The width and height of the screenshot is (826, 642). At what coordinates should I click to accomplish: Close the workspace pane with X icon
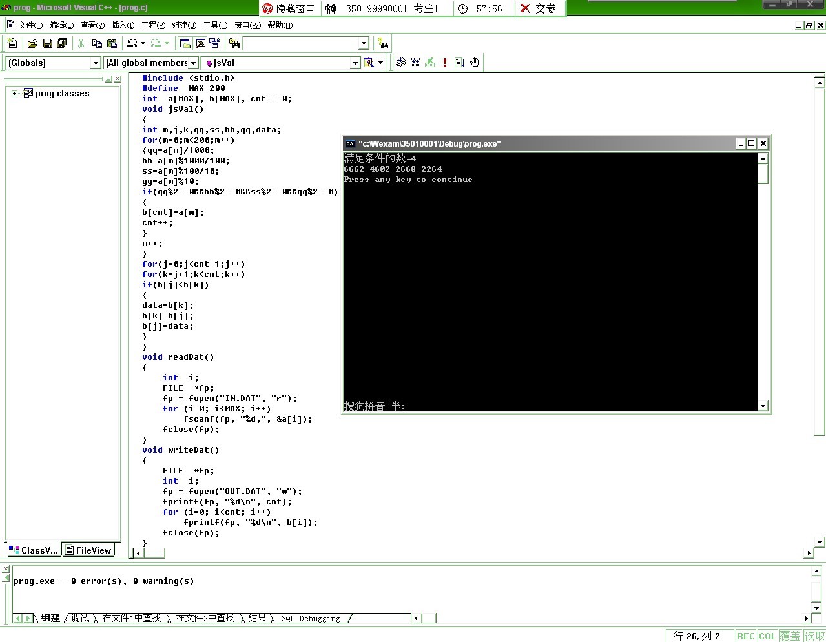(x=118, y=79)
